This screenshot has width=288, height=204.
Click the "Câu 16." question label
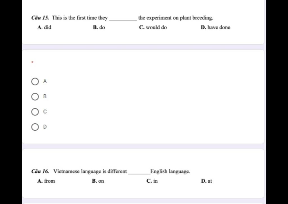coord(40,171)
